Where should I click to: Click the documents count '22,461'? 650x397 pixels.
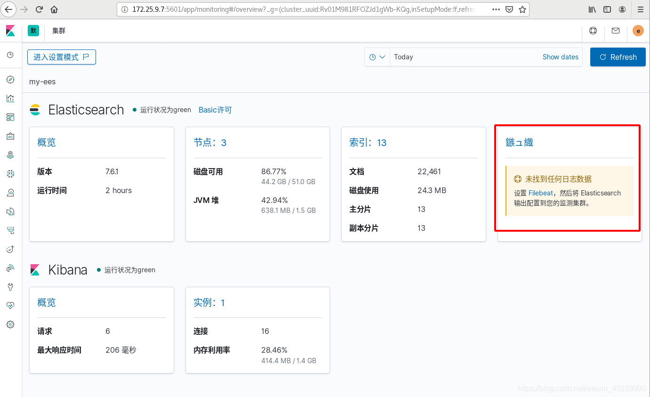pyautogui.click(x=429, y=172)
